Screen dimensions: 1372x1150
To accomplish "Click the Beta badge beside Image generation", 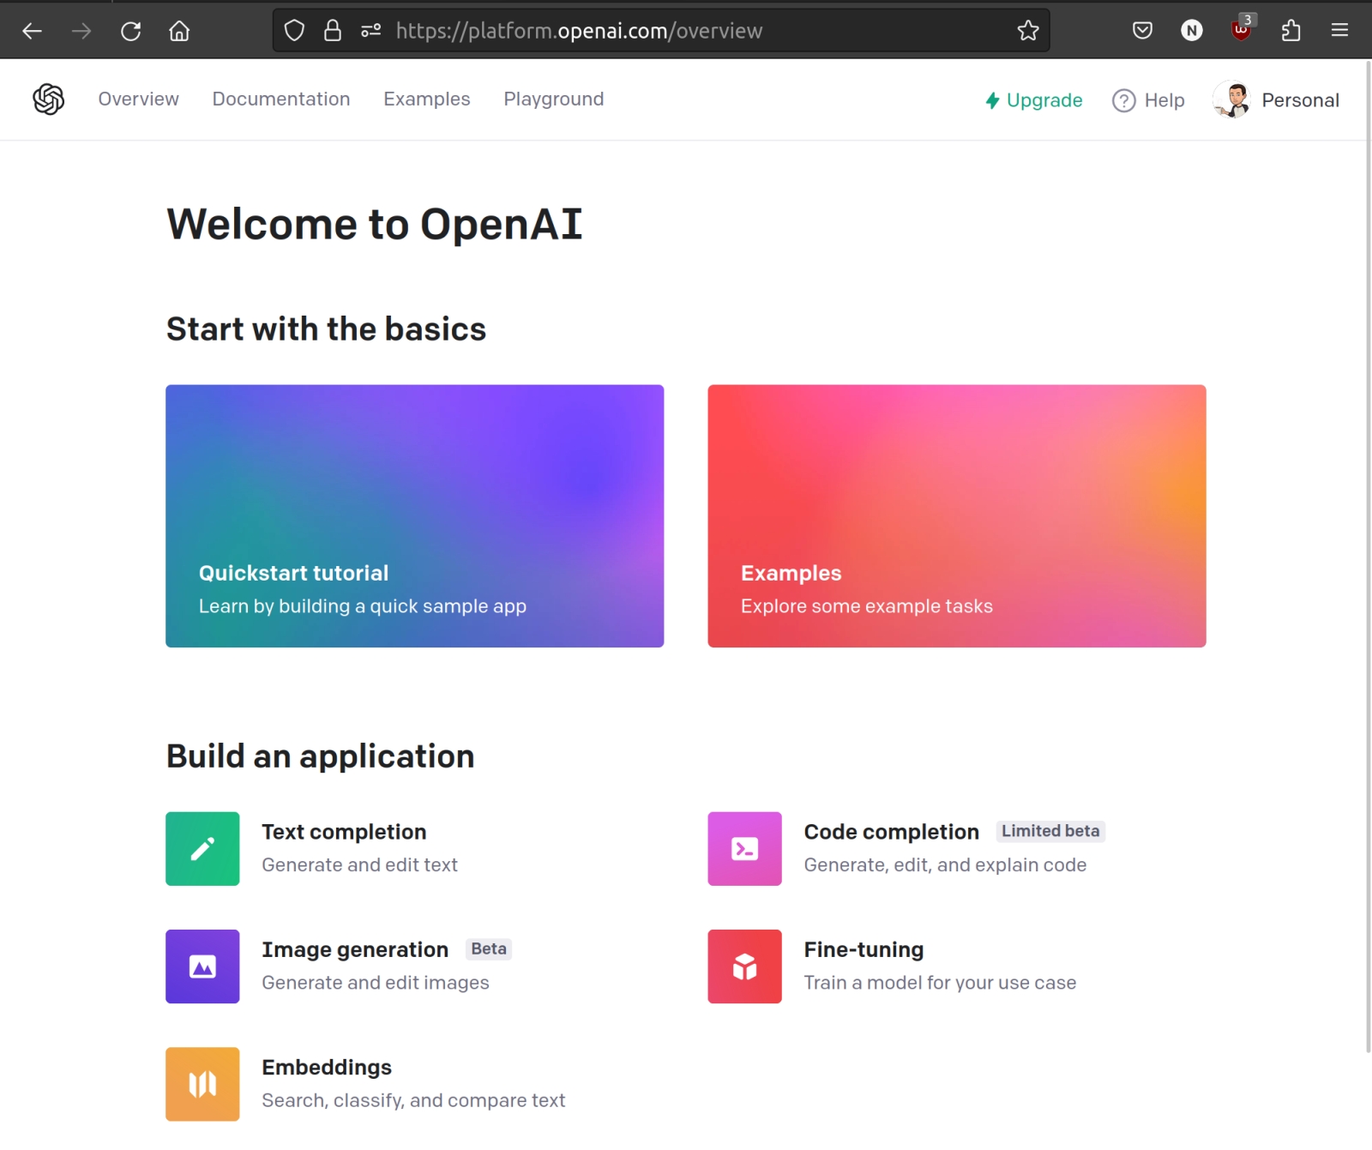I will click(x=489, y=948).
